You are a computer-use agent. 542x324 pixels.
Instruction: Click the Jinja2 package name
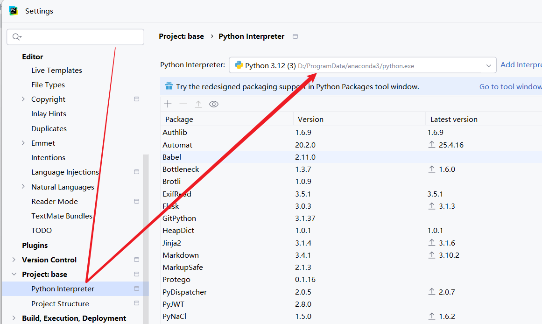[x=172, y=243]
